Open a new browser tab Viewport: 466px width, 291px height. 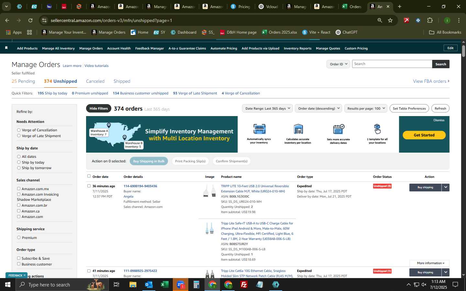pos(400,6)
